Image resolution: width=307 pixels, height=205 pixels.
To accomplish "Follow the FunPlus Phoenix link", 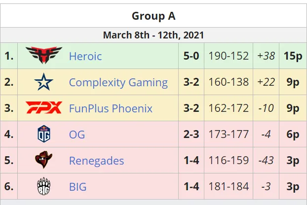I will point(111,108).
